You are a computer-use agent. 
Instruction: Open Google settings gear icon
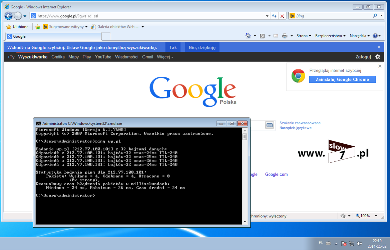[378, 57]
